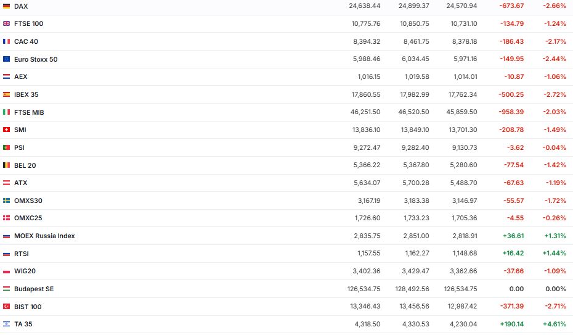Open the DAX index link
Image resolution: width=573 pixels, height=335 pixels.
pos(21,6)
